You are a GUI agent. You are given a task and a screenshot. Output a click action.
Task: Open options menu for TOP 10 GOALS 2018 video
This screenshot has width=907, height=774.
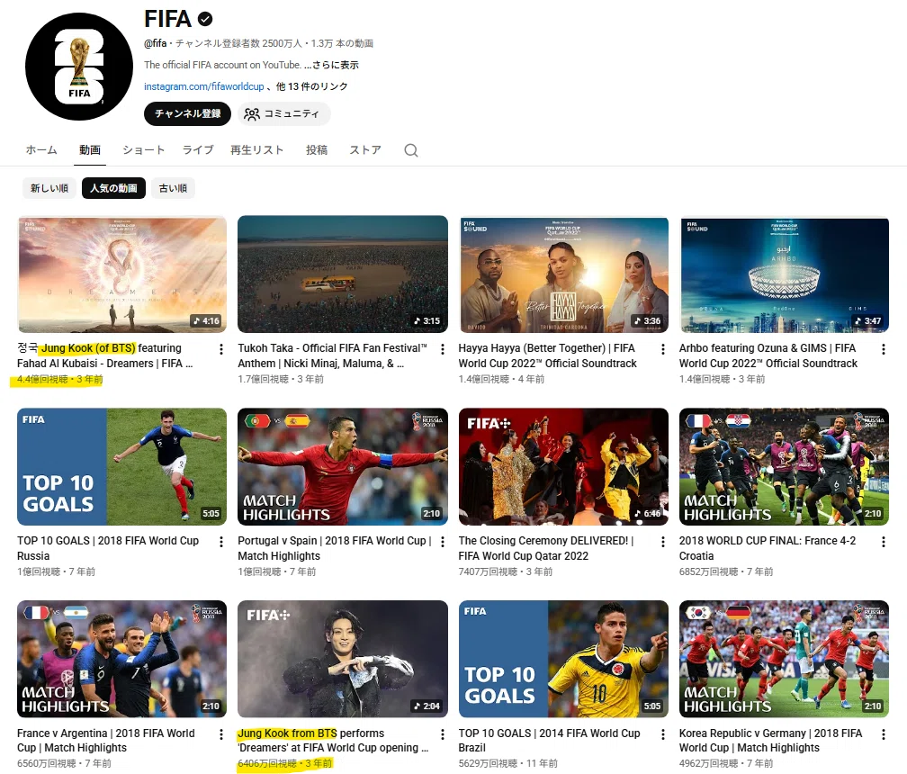click(x=221, y=542)
